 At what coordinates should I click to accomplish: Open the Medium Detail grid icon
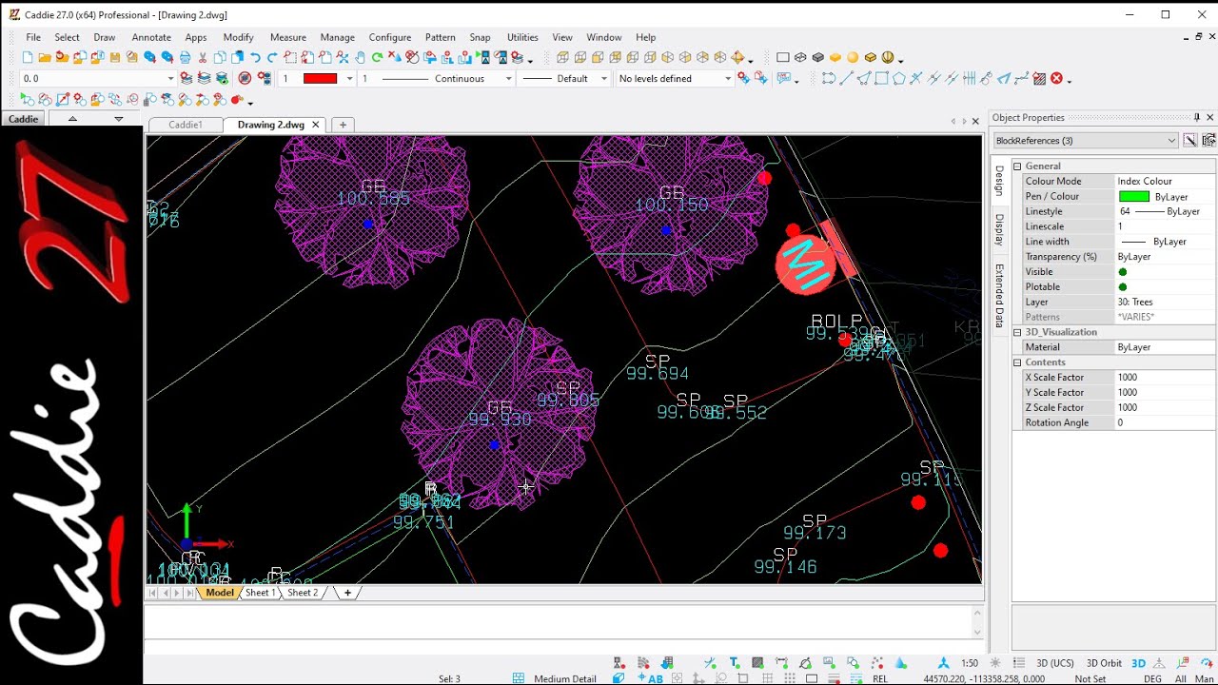click(x=519, y=678)
